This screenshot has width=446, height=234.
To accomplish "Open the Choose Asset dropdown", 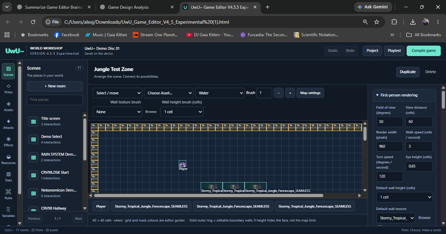I will click(x=169, y=93).
